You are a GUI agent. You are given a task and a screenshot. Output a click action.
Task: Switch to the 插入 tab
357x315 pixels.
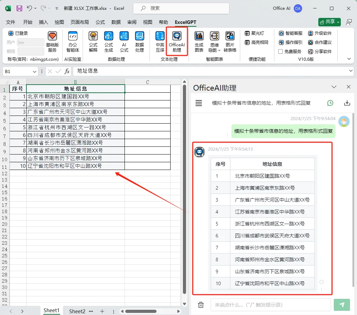pos(44,22)
